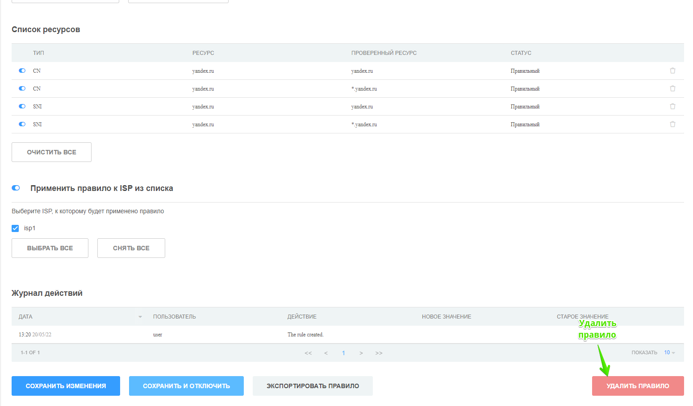Toggle the first CN yandex.ru resource switch
Image resolution: width=693 pixels, height=406 pixels.
coord(22,70)
